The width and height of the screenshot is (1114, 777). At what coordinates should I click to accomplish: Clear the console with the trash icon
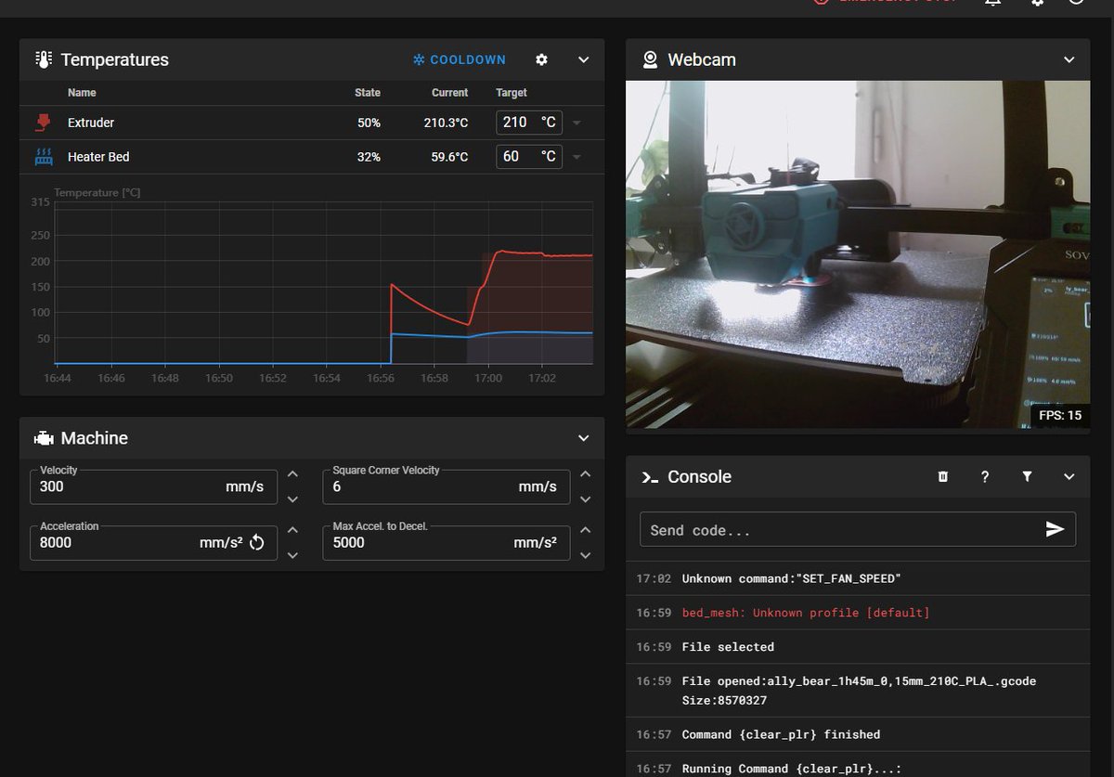pos(943,476)
